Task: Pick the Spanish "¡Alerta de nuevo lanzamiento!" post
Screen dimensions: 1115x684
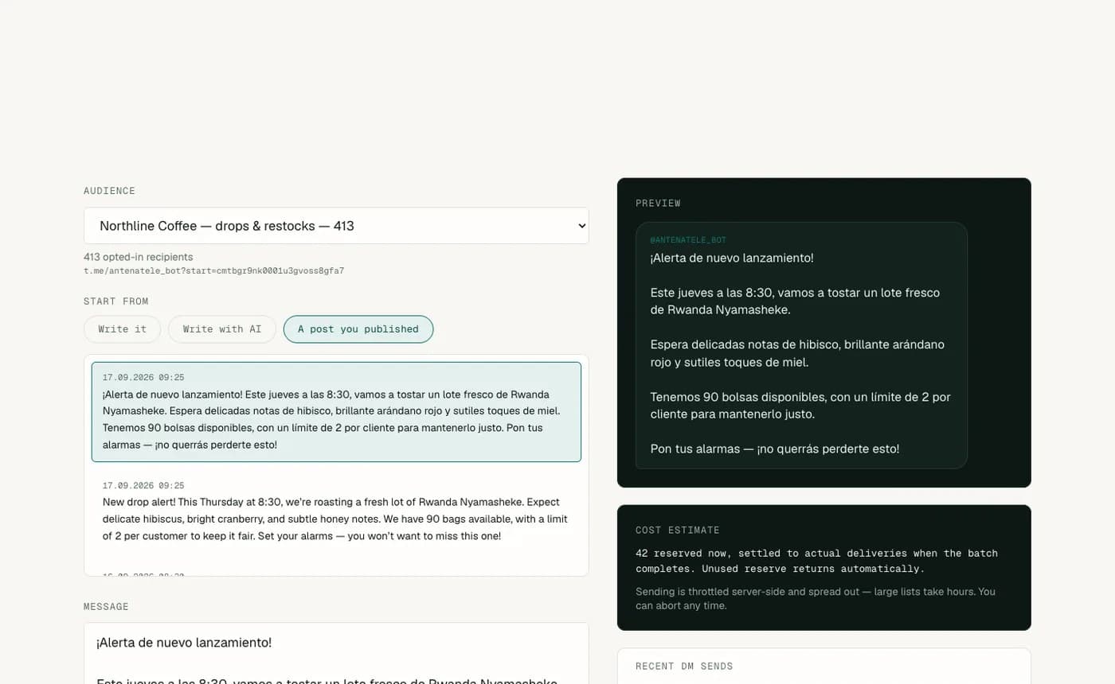Action: click(336, 412)
